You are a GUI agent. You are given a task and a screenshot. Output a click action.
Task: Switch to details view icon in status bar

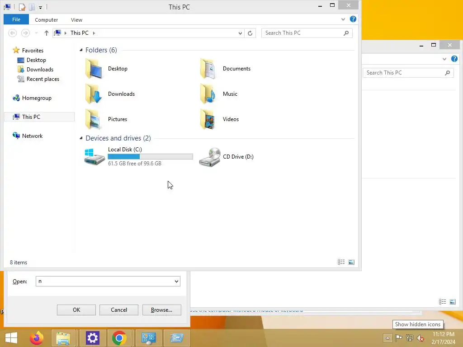coord(341,262)
